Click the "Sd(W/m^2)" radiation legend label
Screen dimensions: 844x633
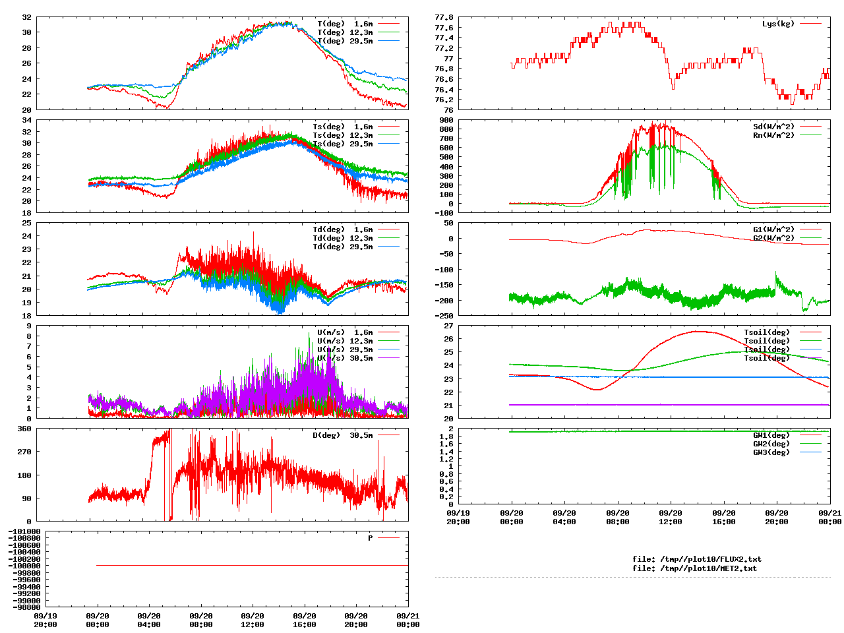(x=773, y=127)
